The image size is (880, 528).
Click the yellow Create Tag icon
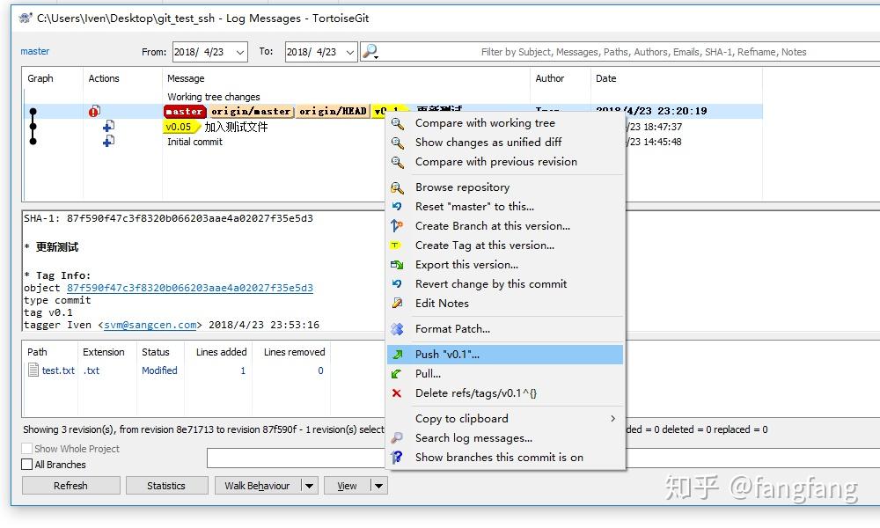point(396,246)
